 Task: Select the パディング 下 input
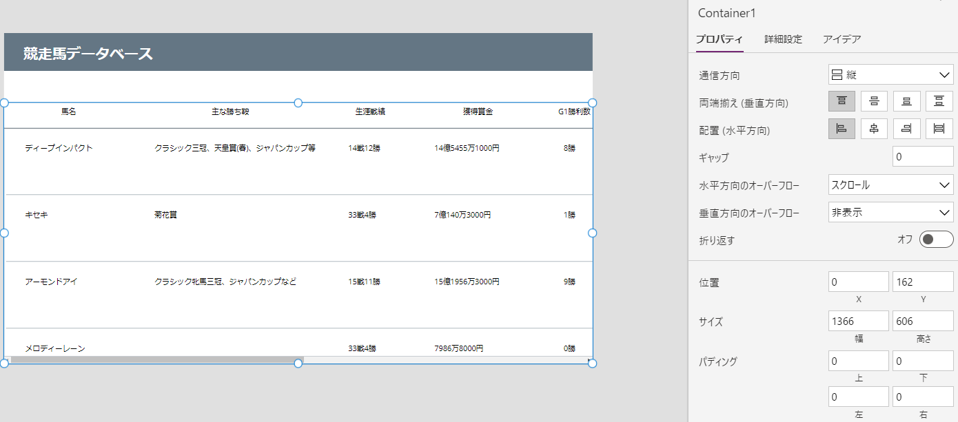tap(923, 361)
